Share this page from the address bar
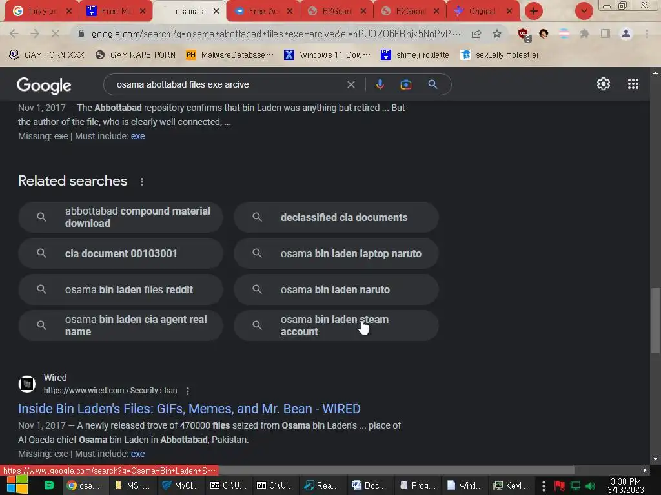The image size is (661, 495). click(476, 34)
